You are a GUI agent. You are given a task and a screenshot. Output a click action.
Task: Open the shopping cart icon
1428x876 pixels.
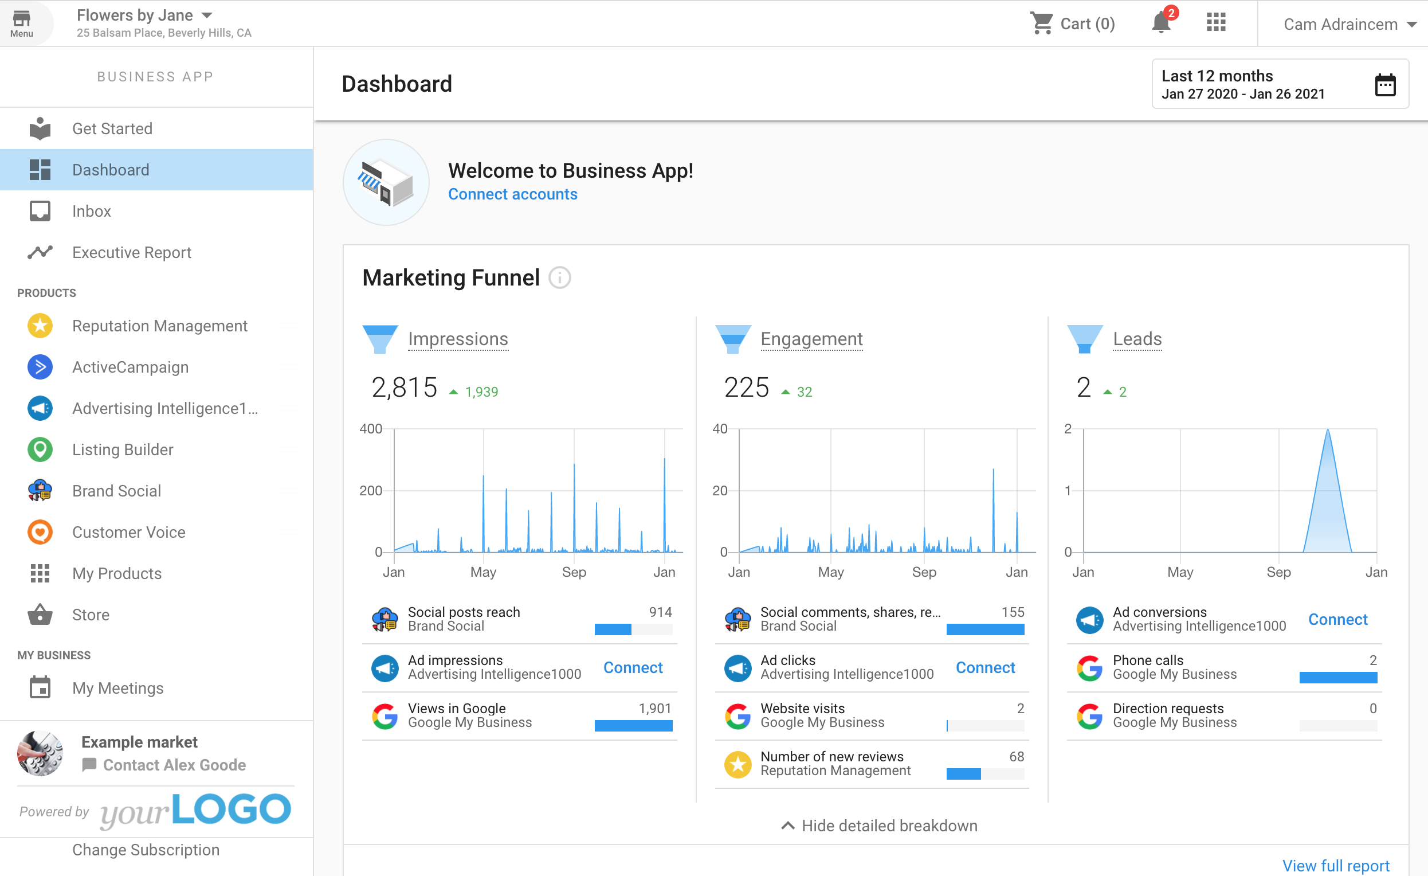(x=1041, y=23)
